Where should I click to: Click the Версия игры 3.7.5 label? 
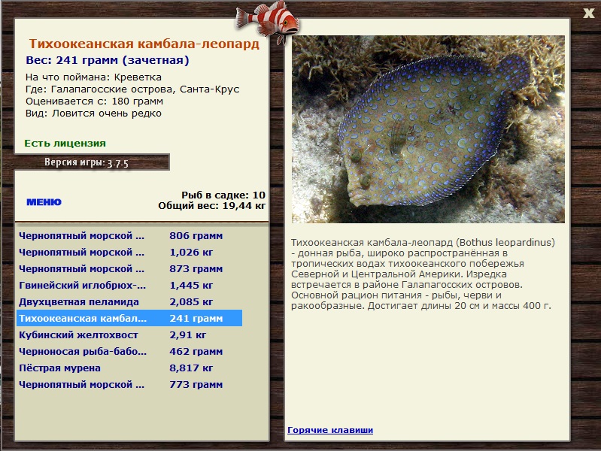coord(87,162)
